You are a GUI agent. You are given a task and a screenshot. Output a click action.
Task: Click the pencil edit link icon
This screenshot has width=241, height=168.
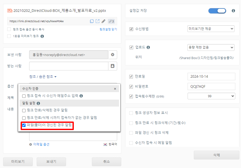tap(103, 21)
